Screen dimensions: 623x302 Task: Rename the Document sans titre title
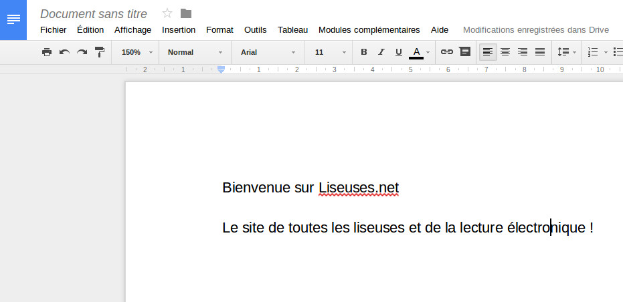[x=94, y=14]
